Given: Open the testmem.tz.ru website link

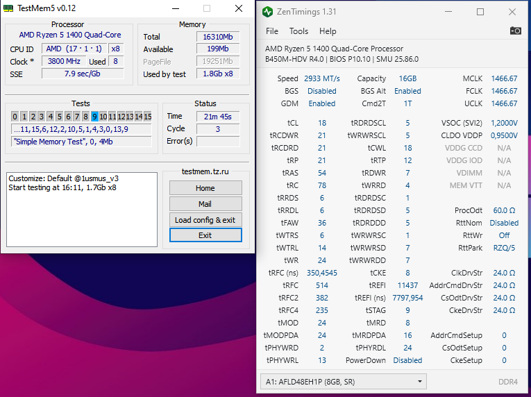Looking at the screenshot, I should [x=205, y=171].
